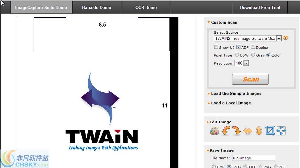Open the Barcode Demo tab
Screen dimensions: 300x168
97,7
